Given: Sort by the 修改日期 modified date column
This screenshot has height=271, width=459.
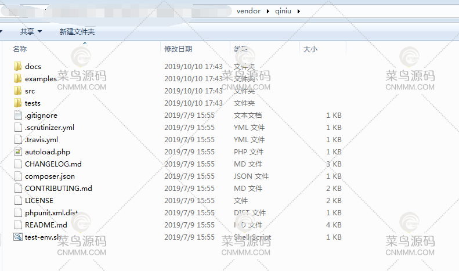Looking at the screenshot, I should [178, 49].
